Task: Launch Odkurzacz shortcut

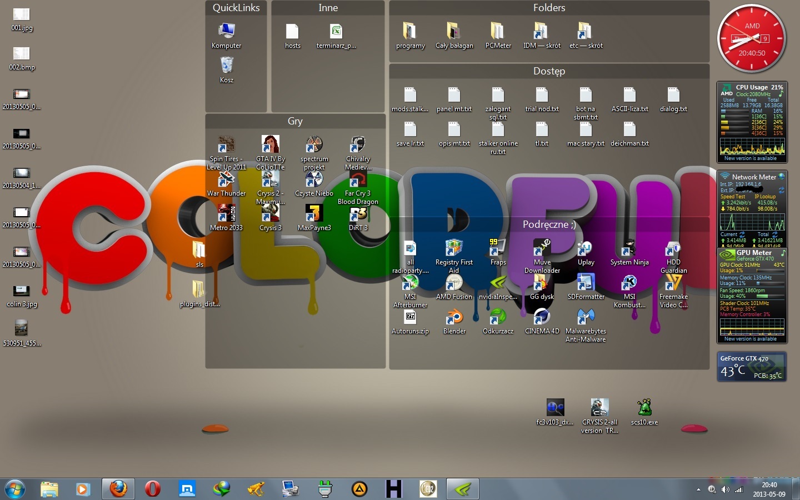Action: (498, 322)
